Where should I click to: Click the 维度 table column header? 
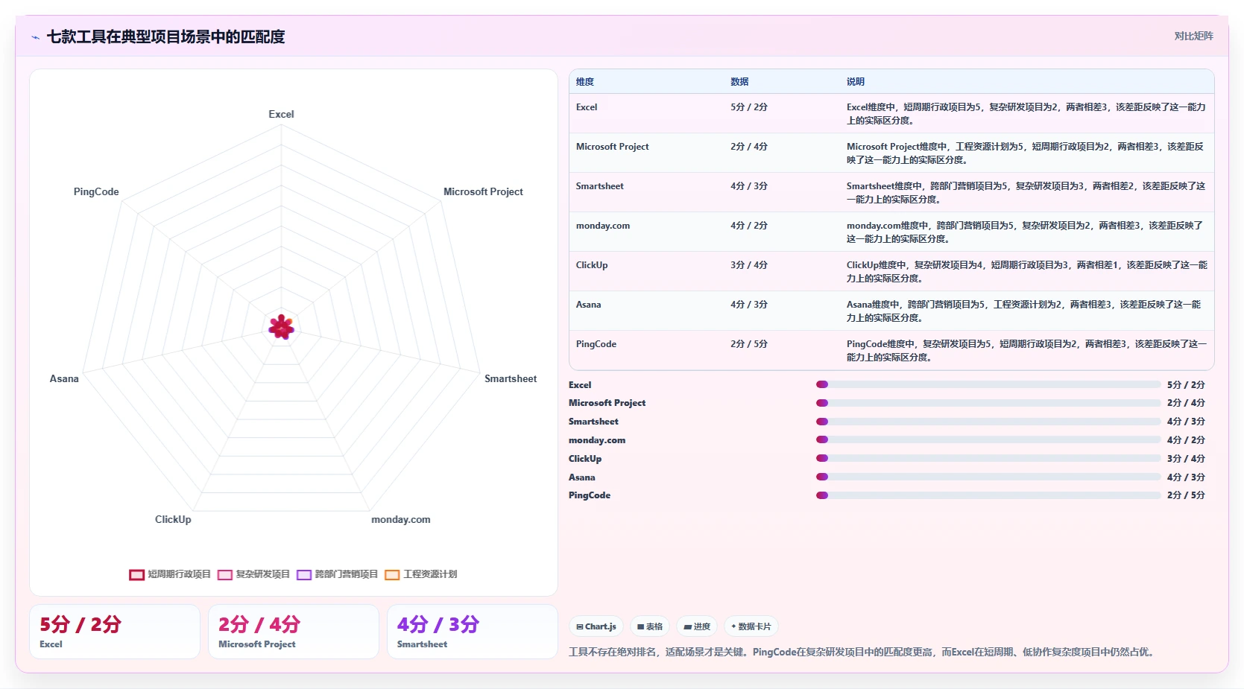click(x=585, y=82)
